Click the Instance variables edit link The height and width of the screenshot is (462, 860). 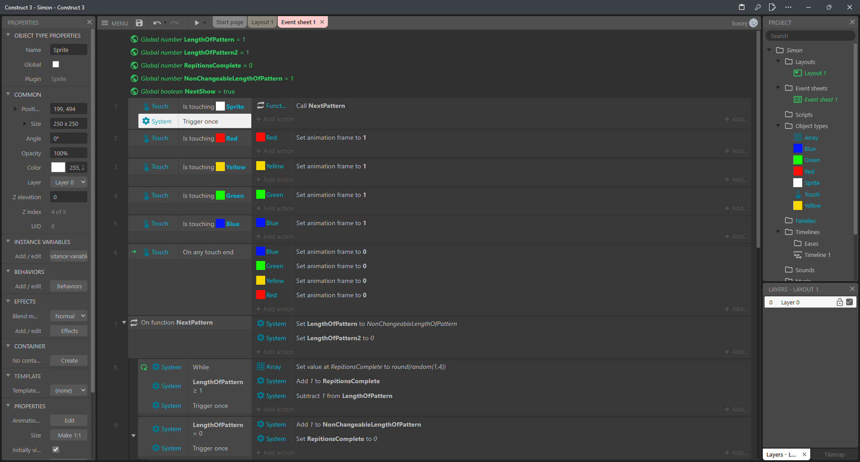coord(69,256)
